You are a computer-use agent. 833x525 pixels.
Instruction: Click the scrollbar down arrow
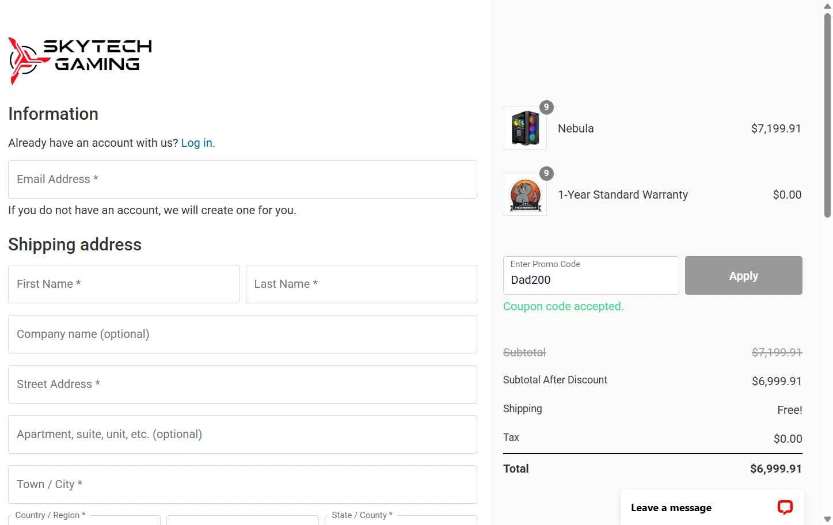827,519
